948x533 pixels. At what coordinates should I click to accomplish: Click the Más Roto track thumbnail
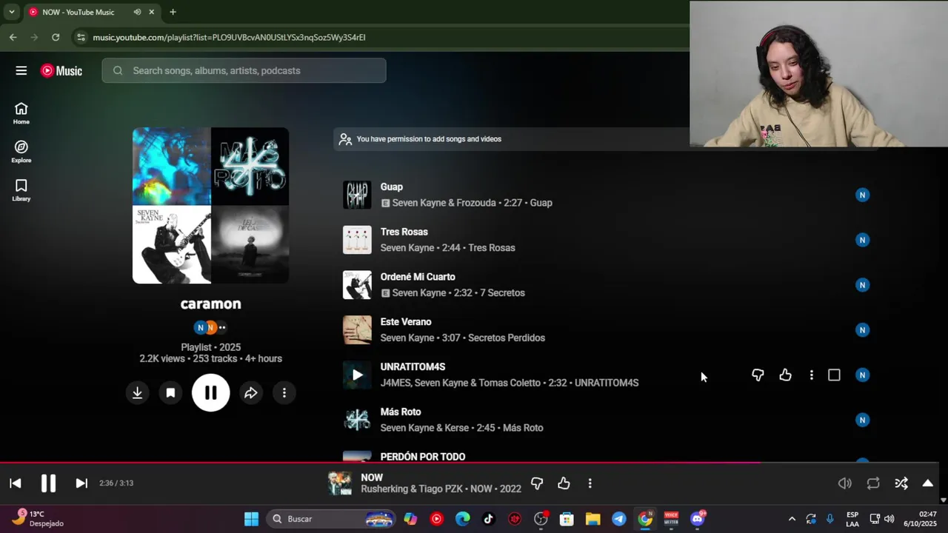[x=357, y=420]
